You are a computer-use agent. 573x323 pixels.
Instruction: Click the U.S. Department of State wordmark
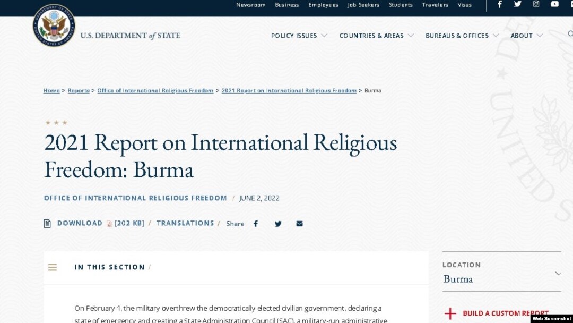pos(130,36)
